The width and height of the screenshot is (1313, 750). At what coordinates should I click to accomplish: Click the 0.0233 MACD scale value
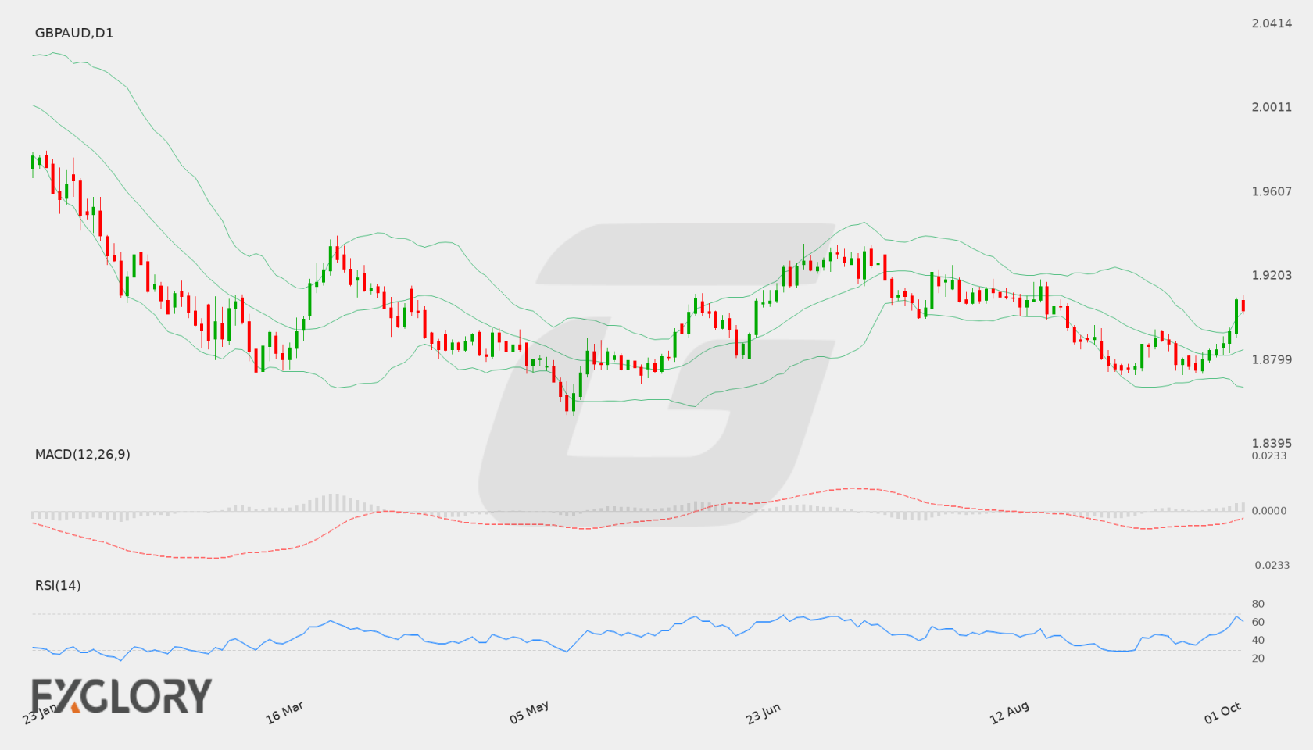[x=1269, y=455]
